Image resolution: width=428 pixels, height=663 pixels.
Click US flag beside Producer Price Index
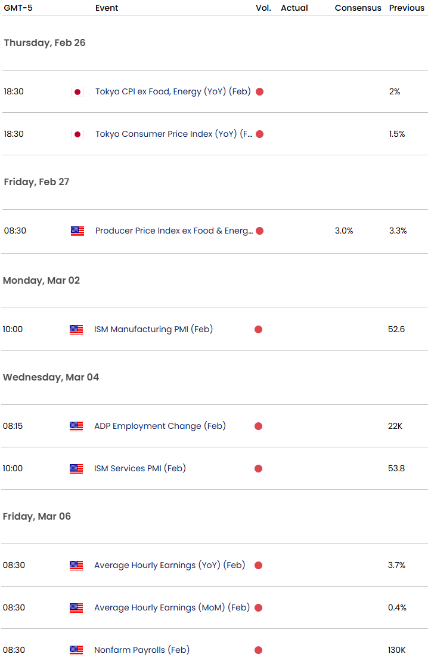coord(77,231)
